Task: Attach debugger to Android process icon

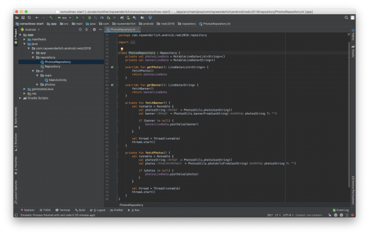Action: [x=108, y=18]
